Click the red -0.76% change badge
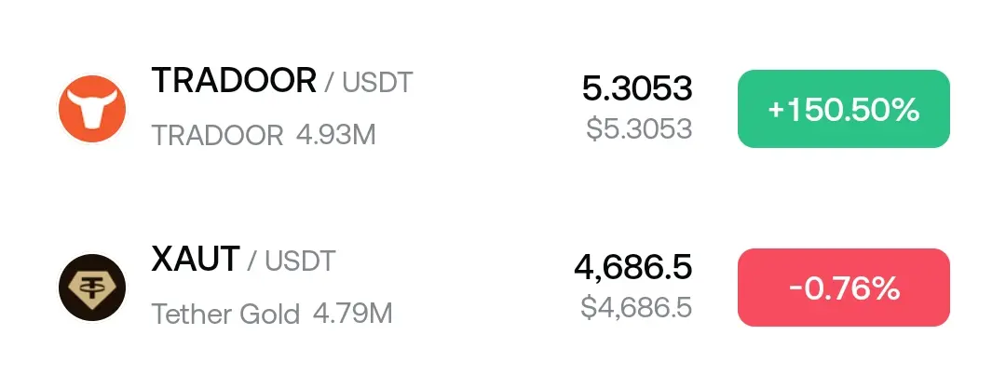The image size is (1006, 375). [x=844, y=288]
